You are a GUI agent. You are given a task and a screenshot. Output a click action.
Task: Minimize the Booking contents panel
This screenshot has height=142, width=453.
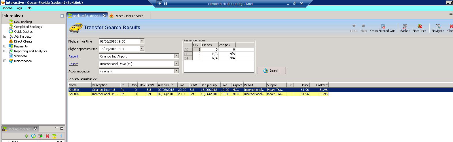57,128
